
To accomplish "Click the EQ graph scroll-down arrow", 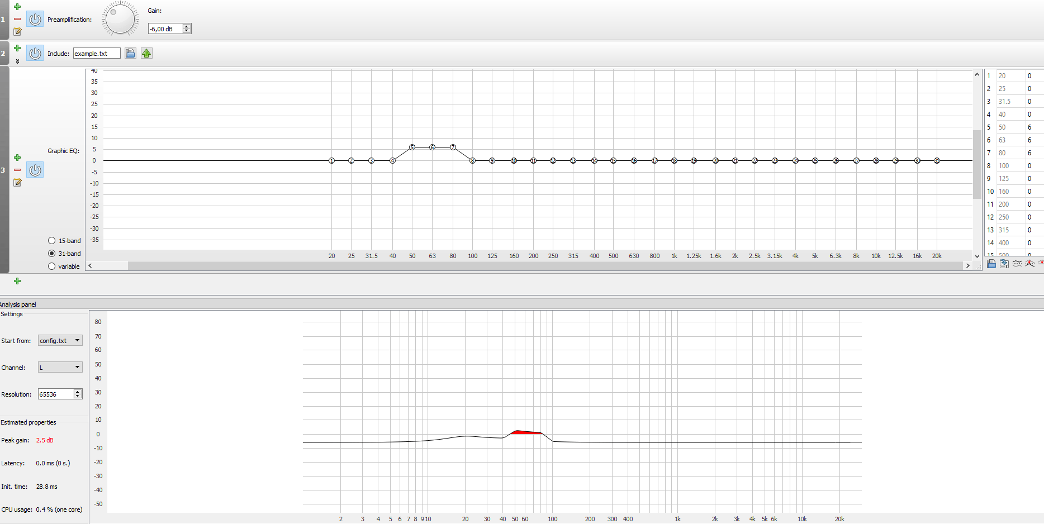I will pos(977,256).
